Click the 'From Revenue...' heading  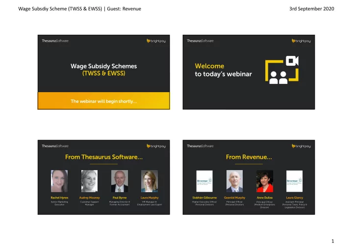point(249,157)
